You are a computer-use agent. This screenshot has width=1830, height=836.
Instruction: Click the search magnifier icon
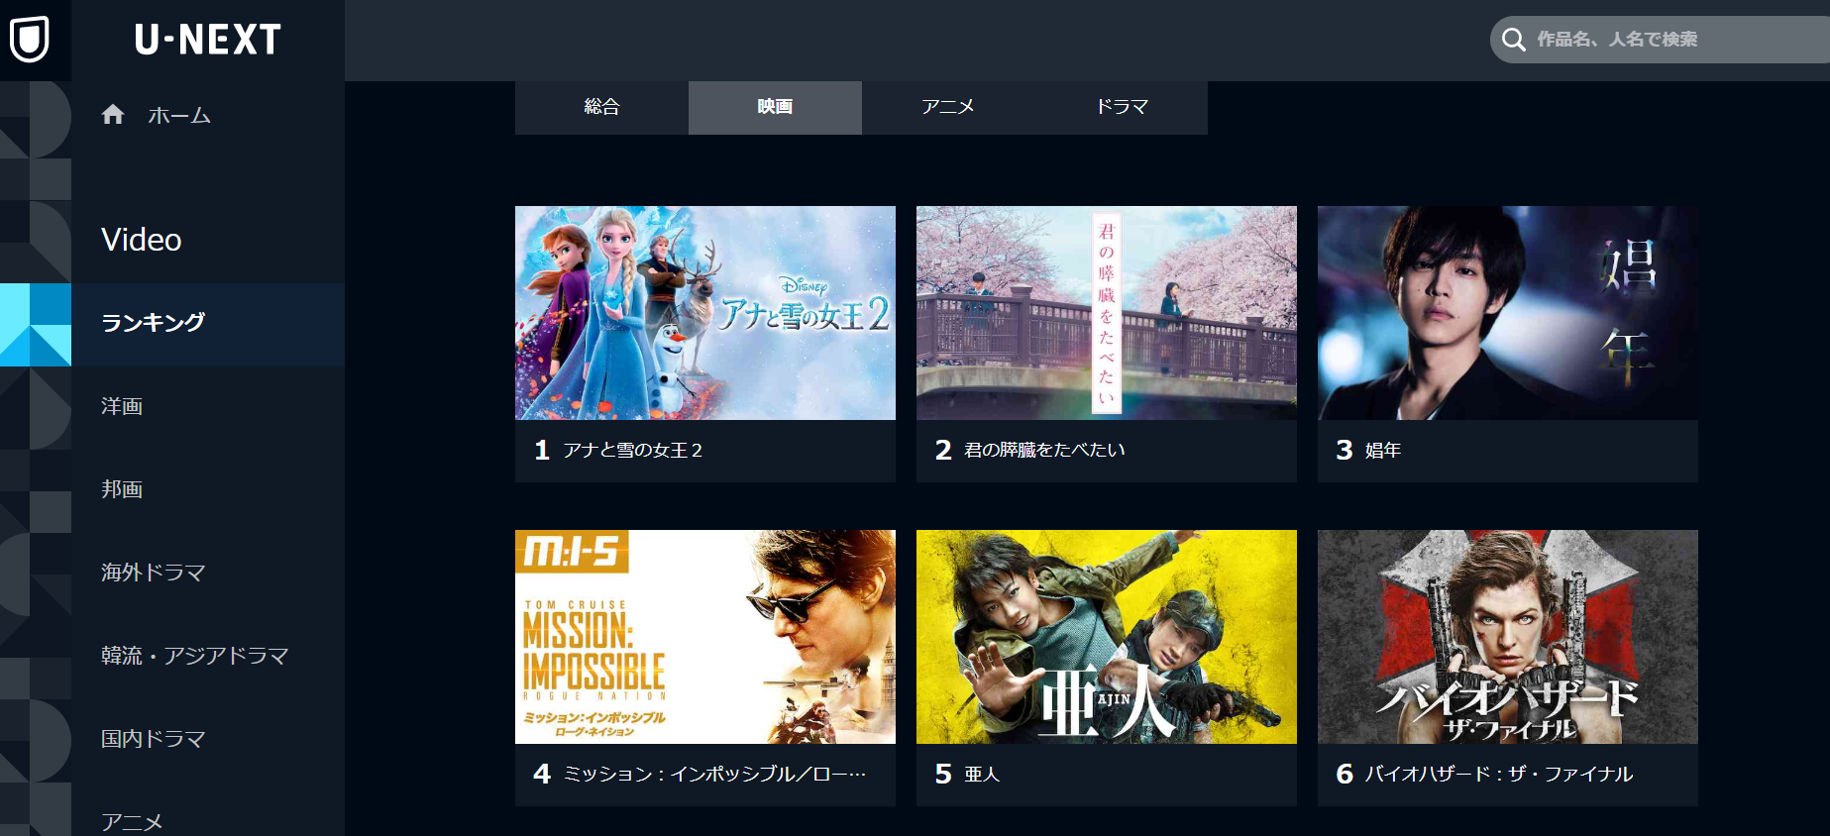pyautogui.click(x=1513, y=40)
